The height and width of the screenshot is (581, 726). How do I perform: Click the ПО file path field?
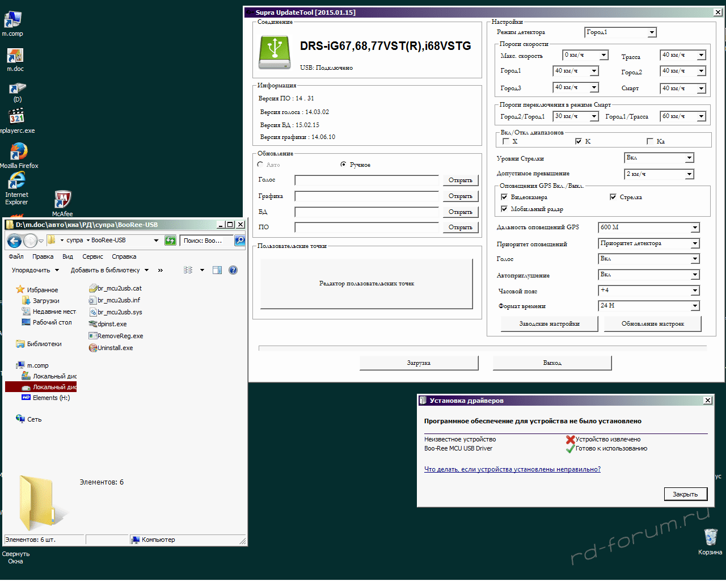coord(367,228)
